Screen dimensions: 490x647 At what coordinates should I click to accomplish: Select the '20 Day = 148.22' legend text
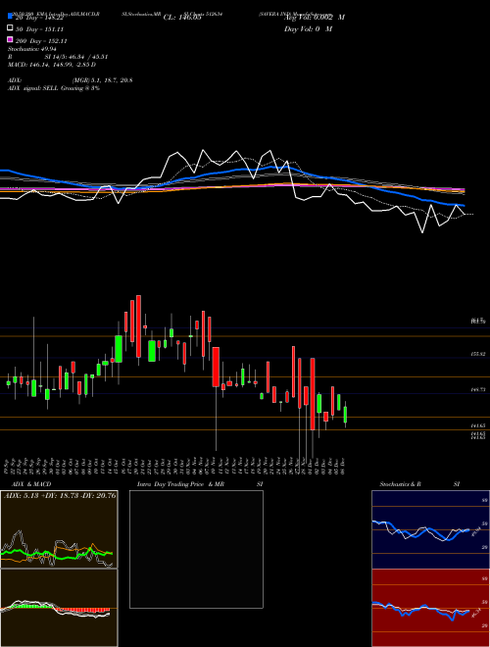click(39, 18)
